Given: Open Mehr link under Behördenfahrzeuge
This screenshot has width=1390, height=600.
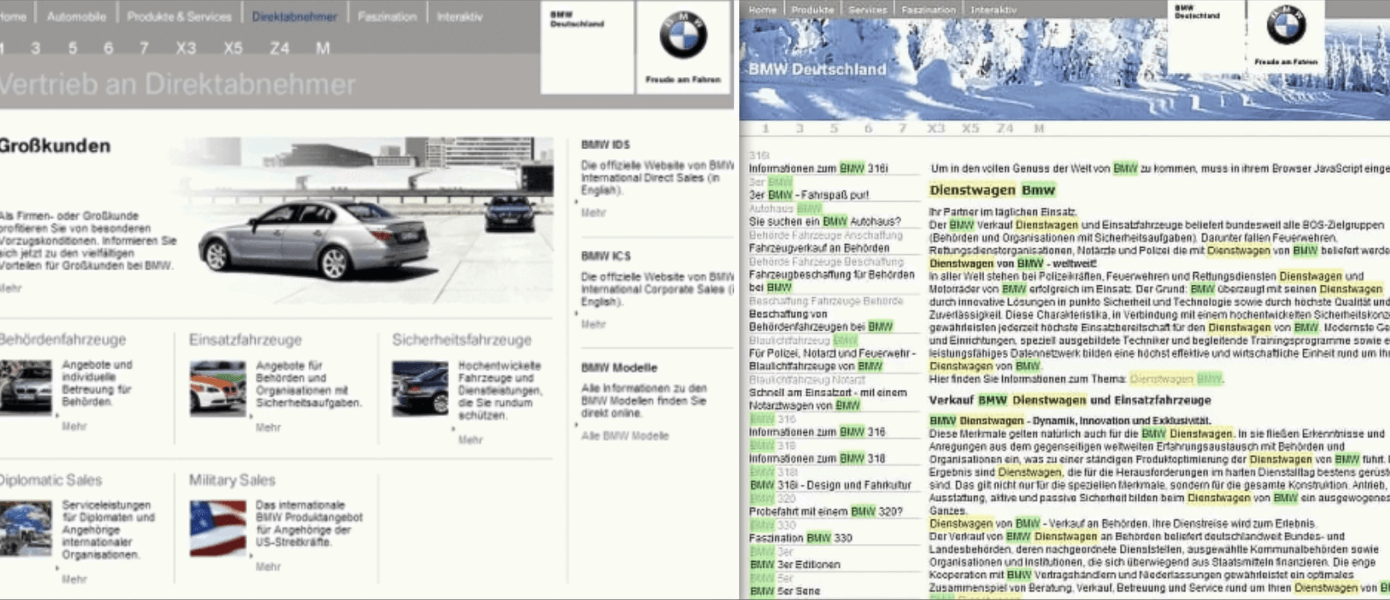Looking at the screenshot, I should pos(74,426).
